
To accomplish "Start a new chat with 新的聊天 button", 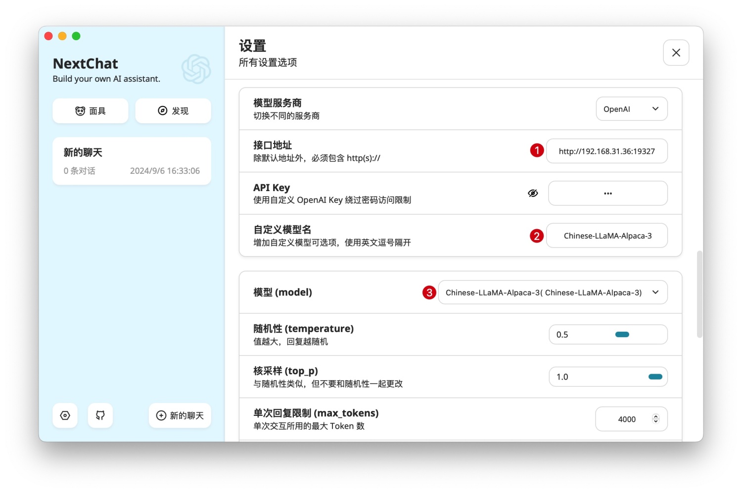I will pos(180,415).
